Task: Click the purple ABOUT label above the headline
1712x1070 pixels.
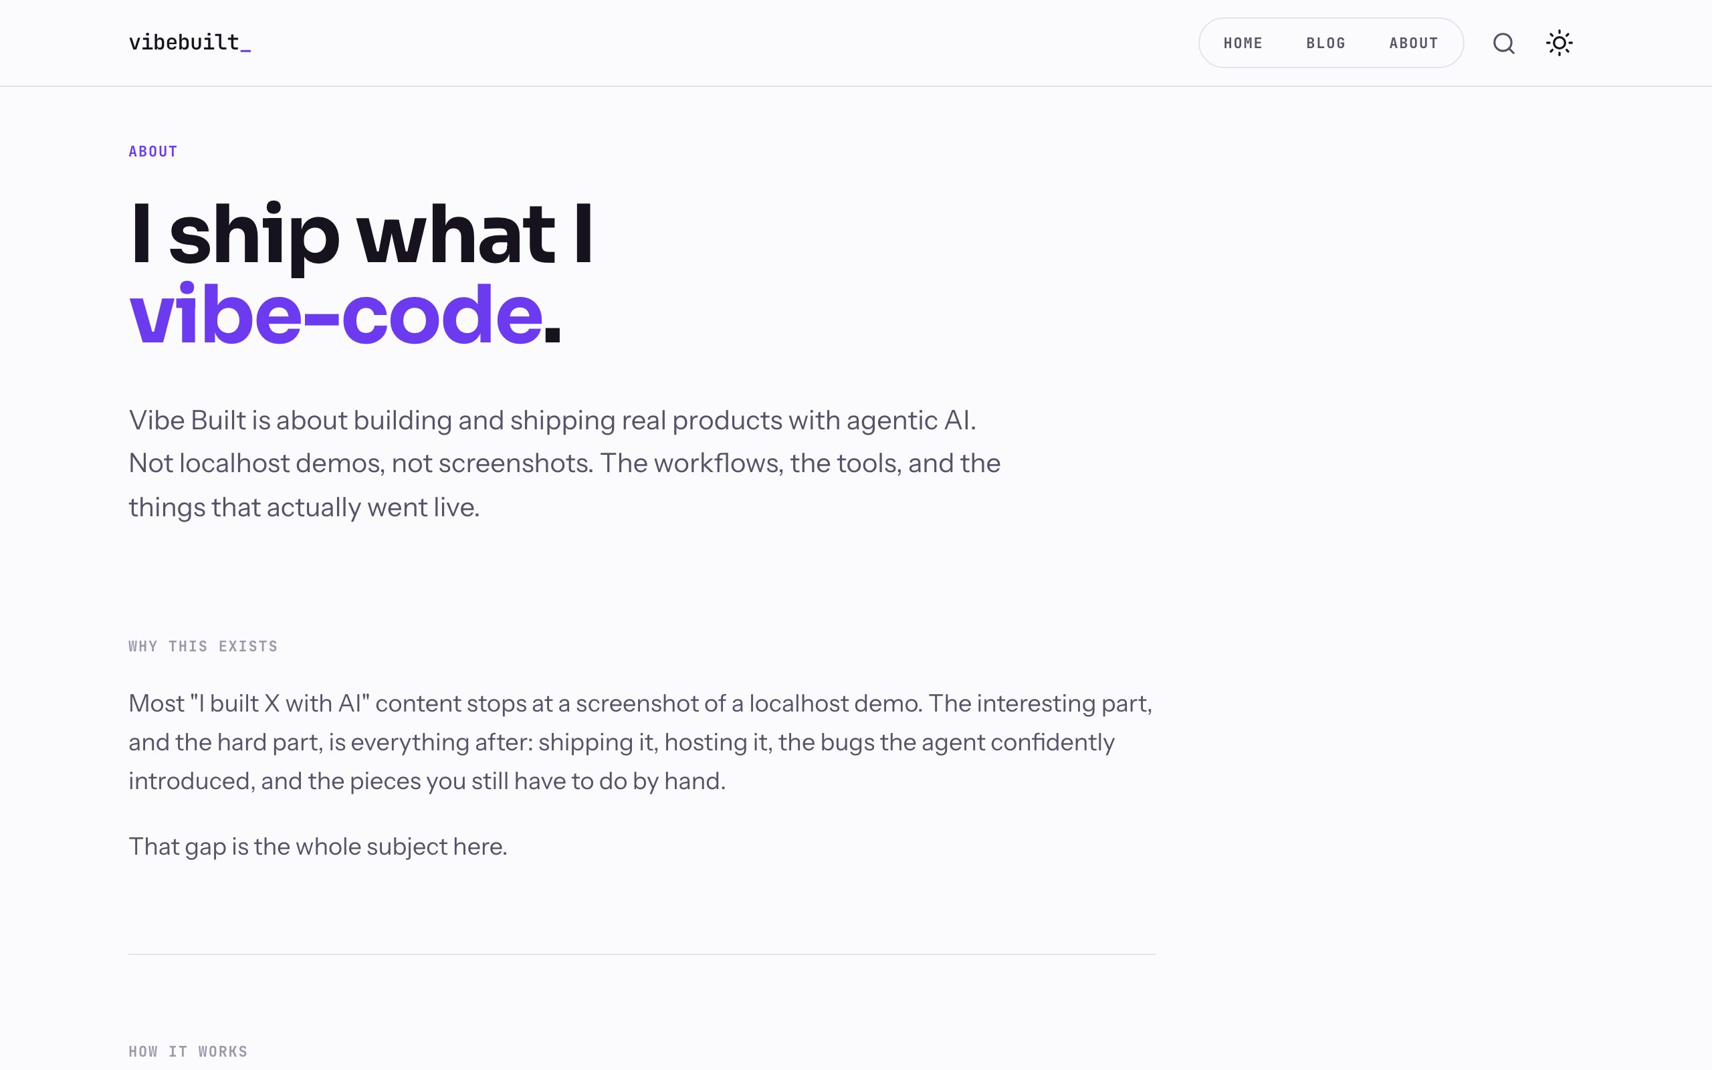Action: pyautogui.click(x=152, y=151)
